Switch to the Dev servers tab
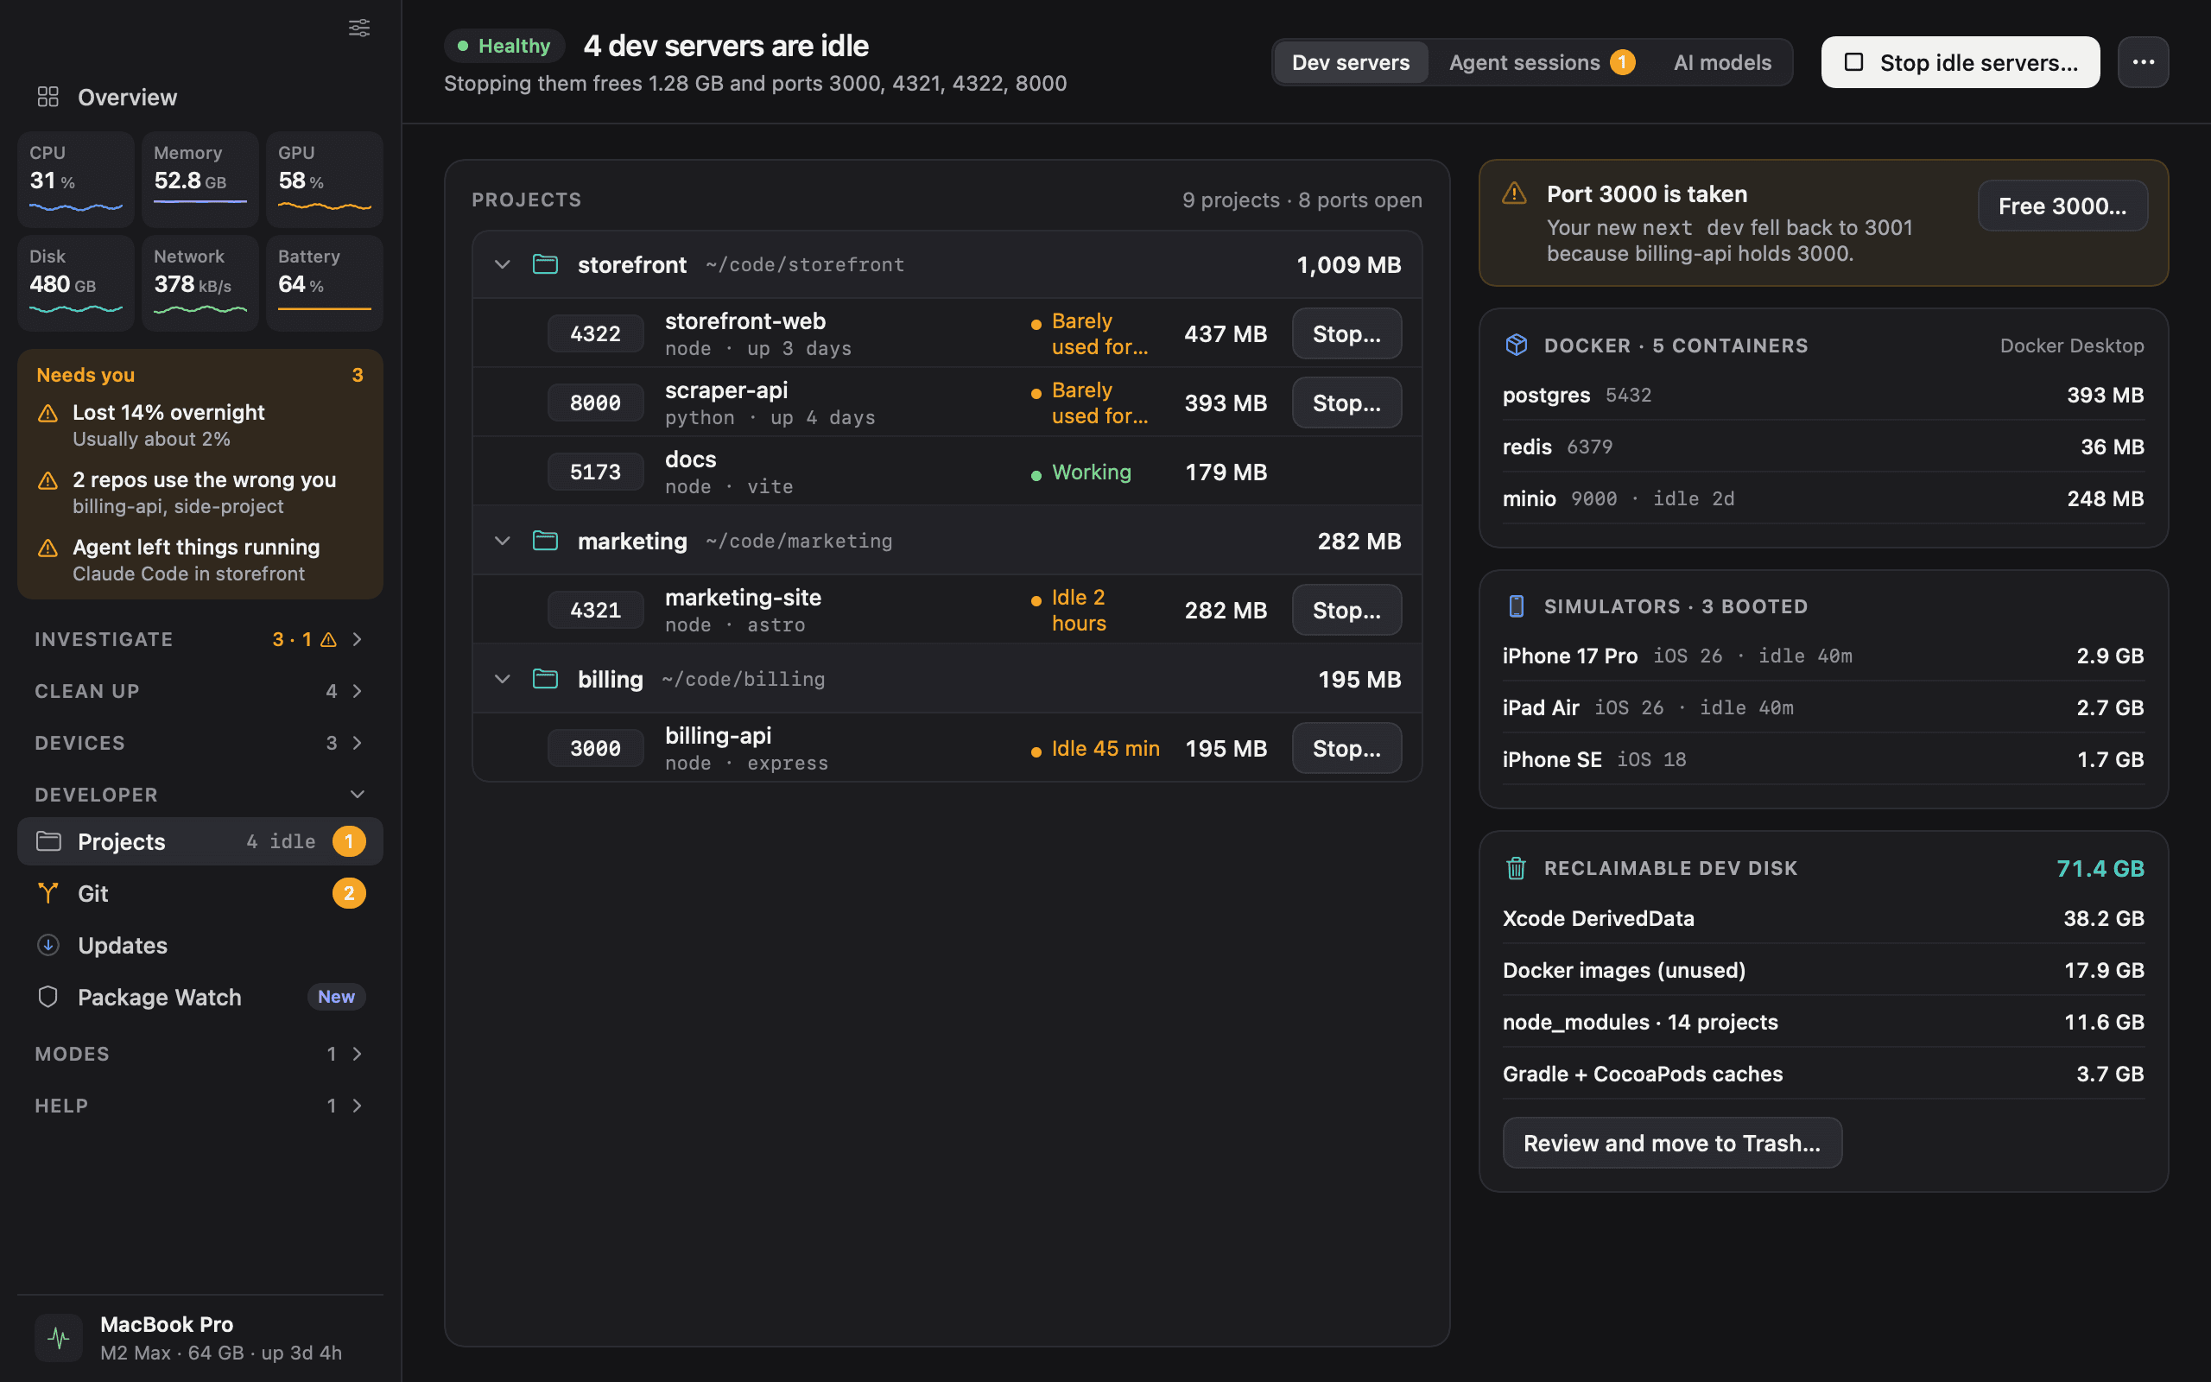The width and height of the screenshot is (2211, 1382). [1351, 62]
